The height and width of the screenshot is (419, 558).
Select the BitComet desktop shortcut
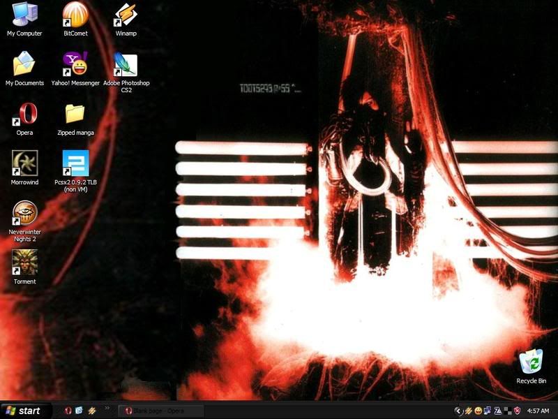pyautogui.click(x=75, y=20)
